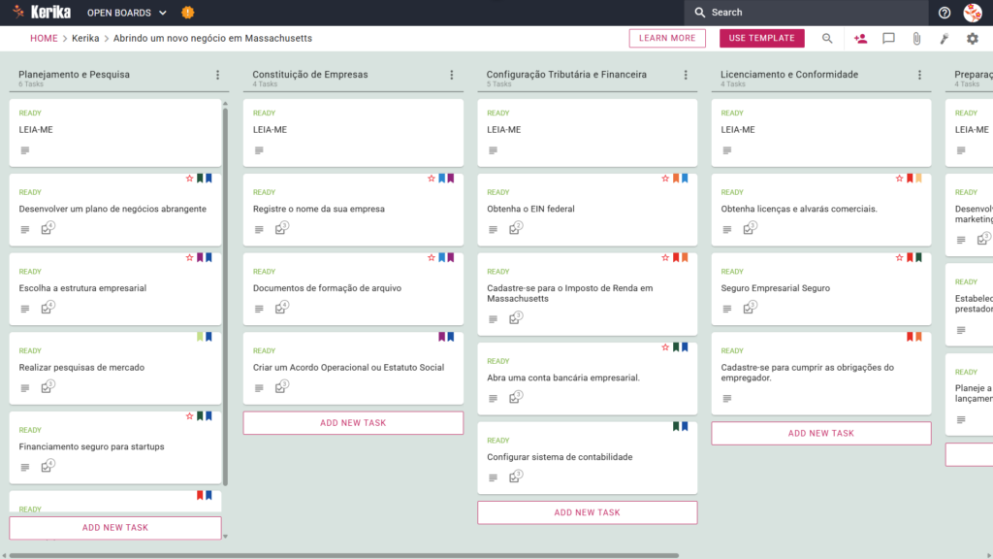Add new task in Planejamento e Pesquisa
Screen dimensions: 993x559
[115, 527]
